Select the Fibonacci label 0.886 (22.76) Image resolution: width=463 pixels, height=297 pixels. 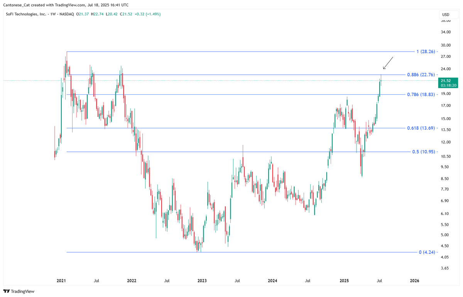click(421, 75)
